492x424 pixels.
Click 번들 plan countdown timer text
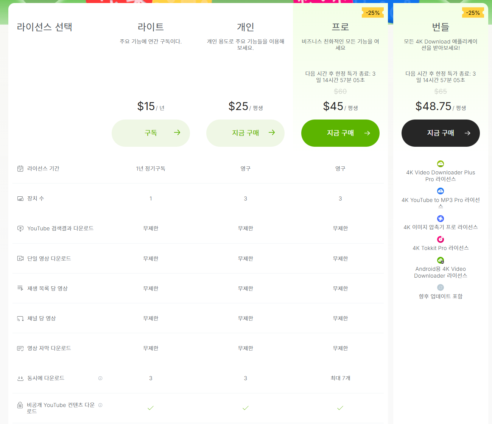point(441,77)
